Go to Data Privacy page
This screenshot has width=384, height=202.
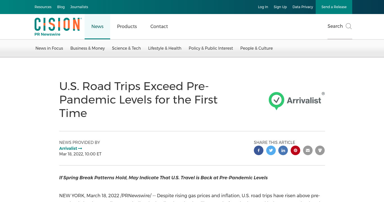(x=302, y=7)
